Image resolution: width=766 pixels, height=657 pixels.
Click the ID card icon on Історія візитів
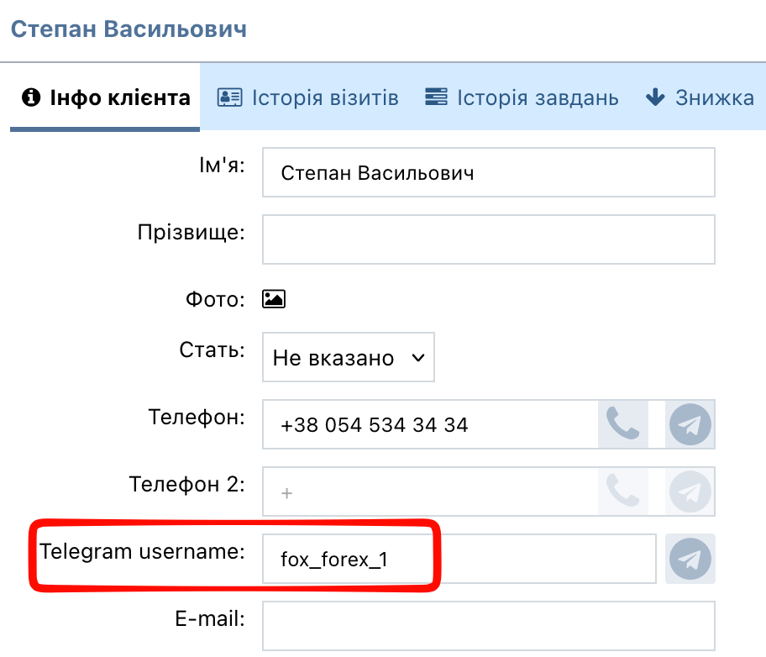pos(228,98)
